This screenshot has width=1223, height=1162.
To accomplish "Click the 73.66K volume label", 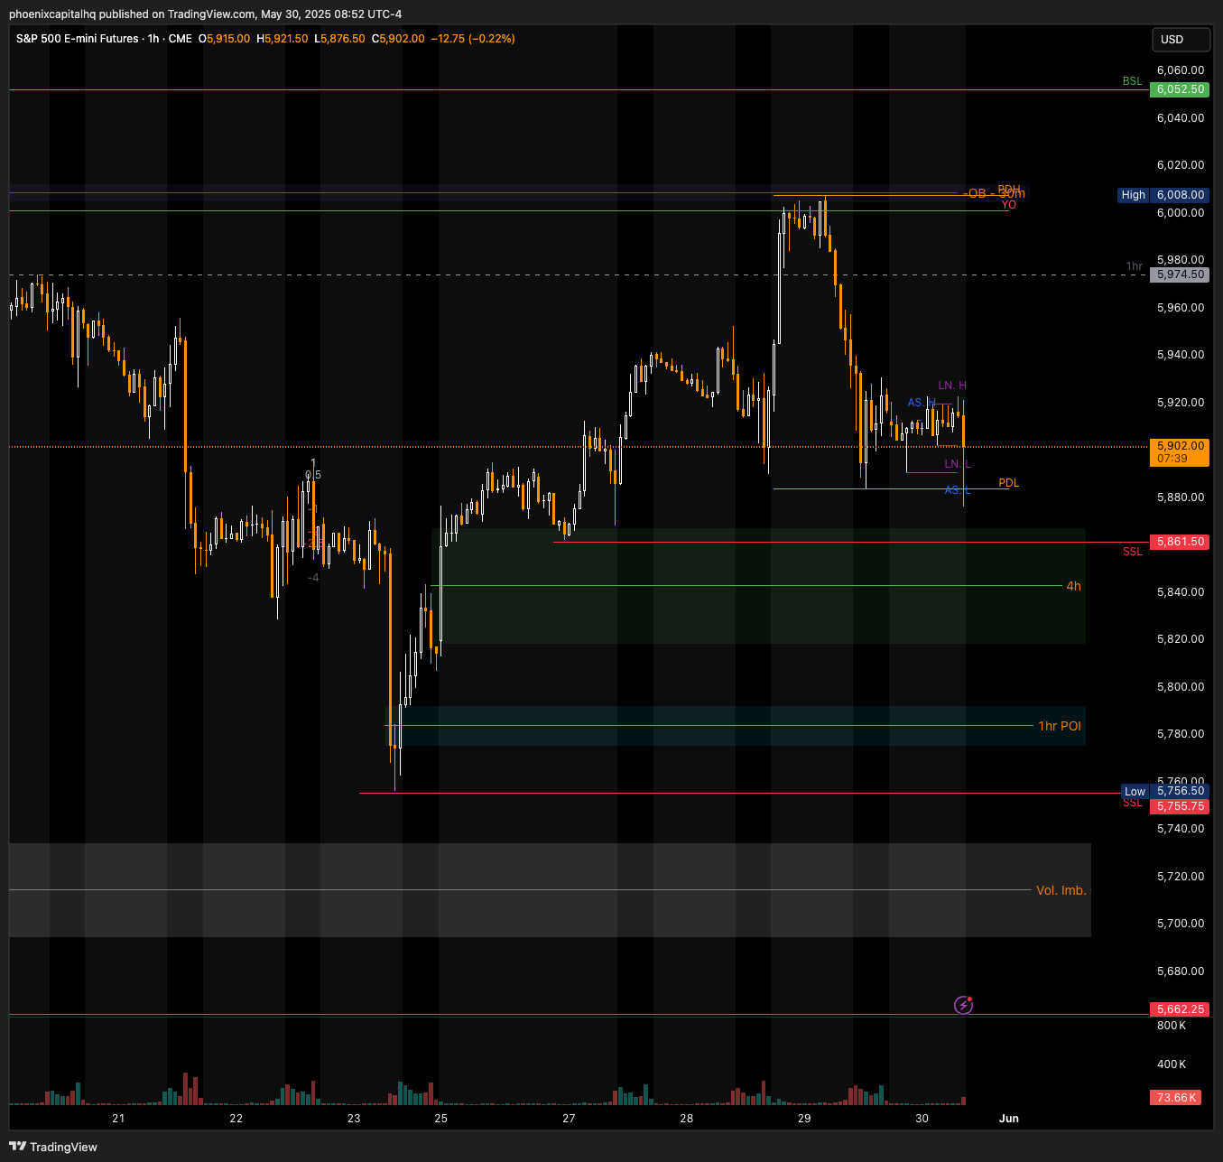I will (1176, 1097).
